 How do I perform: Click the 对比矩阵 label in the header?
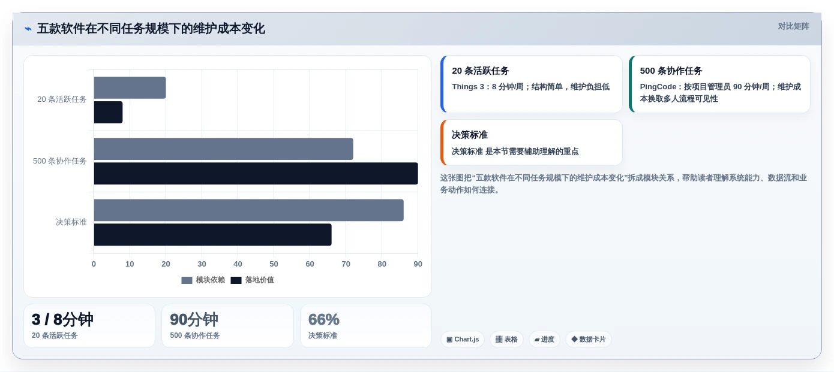[x=793, y=26]
